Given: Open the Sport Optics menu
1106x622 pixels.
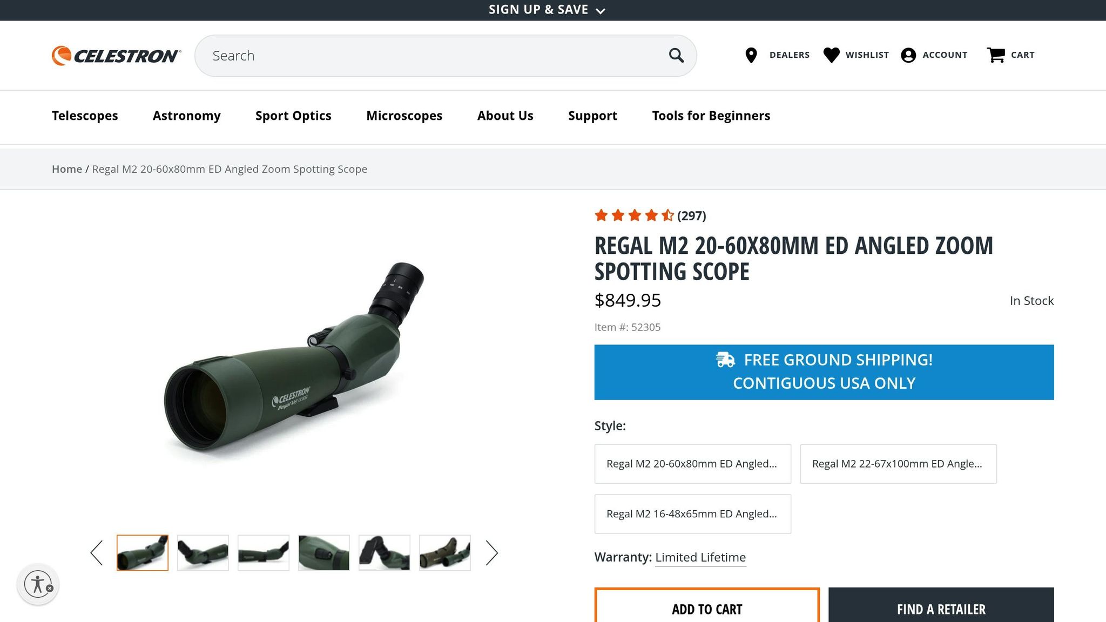Looking at the screenshot, I should tap(293, 116).
